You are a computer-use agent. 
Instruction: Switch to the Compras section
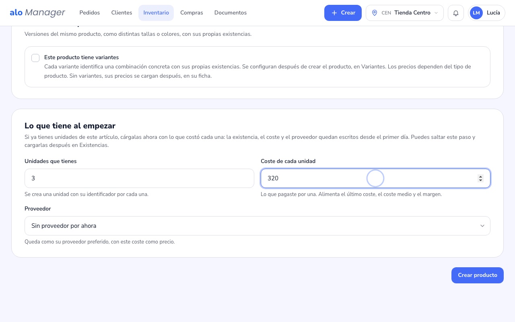coord(192,13)
